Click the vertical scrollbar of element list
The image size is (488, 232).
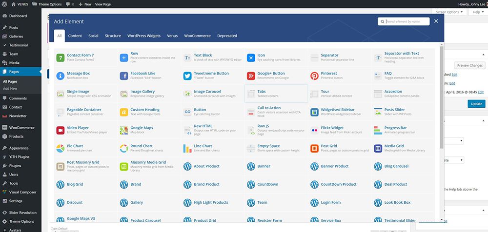tap(442, 97)
